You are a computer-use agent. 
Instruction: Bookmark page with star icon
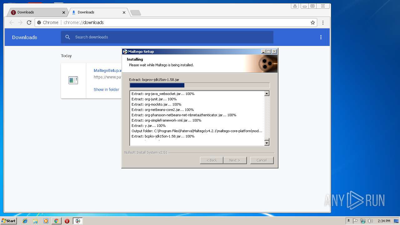coord(312,22)
